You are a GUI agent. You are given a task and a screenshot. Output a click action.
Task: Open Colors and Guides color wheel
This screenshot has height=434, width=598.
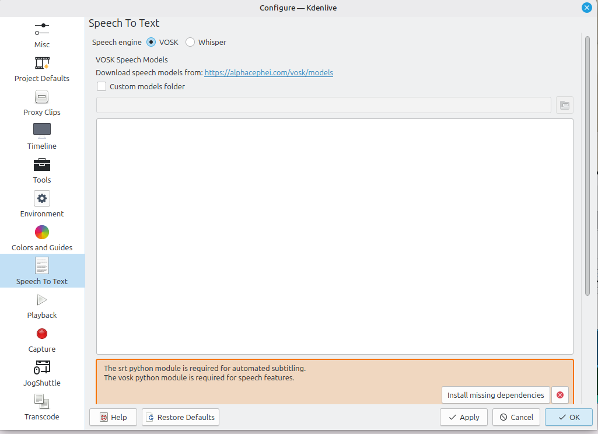[x=42, y=232]
